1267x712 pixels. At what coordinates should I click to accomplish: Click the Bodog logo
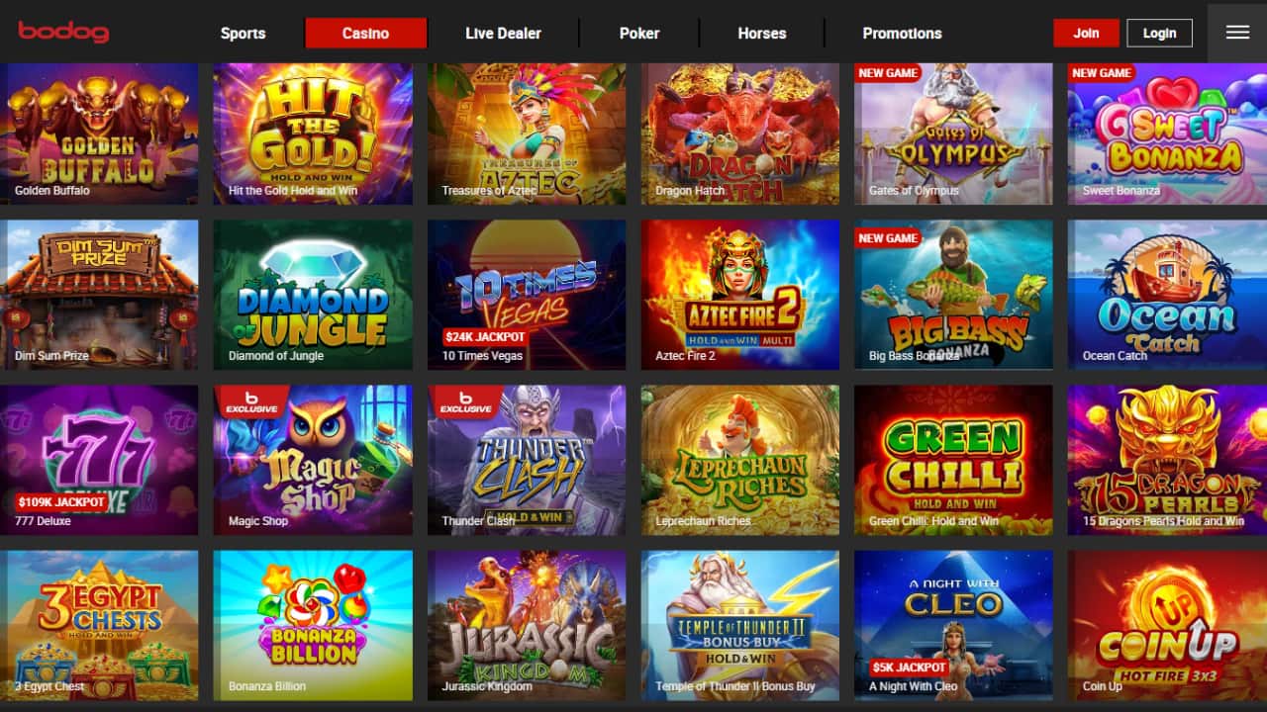pos(63,32)
